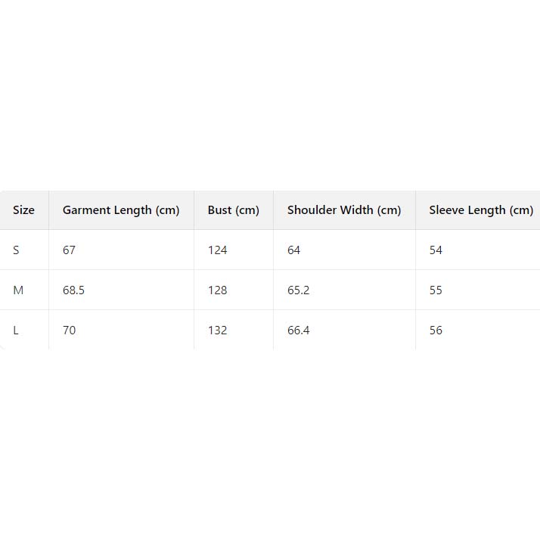Click shoulder width value 64
540x540 pixels.
coord(294,250)
